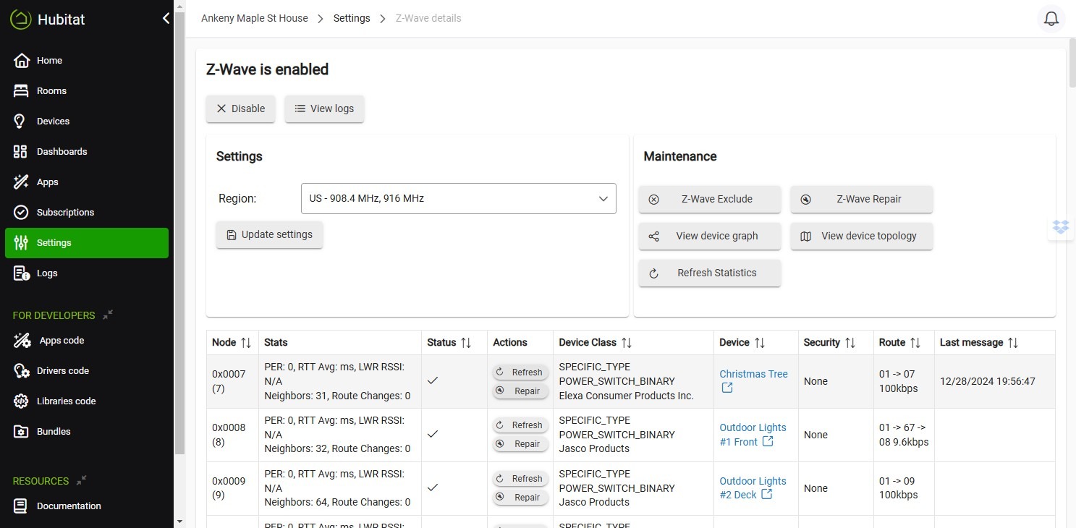Collapse the sidebar with the left chevron
Viewport: 1076px width, 528px height.
[x=166, y=19]
